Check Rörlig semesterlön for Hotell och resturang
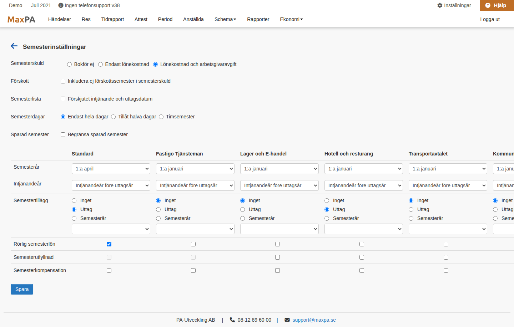The width and height of the screenshot is (514, 327). pyautogui.click(x=362, y=244)
